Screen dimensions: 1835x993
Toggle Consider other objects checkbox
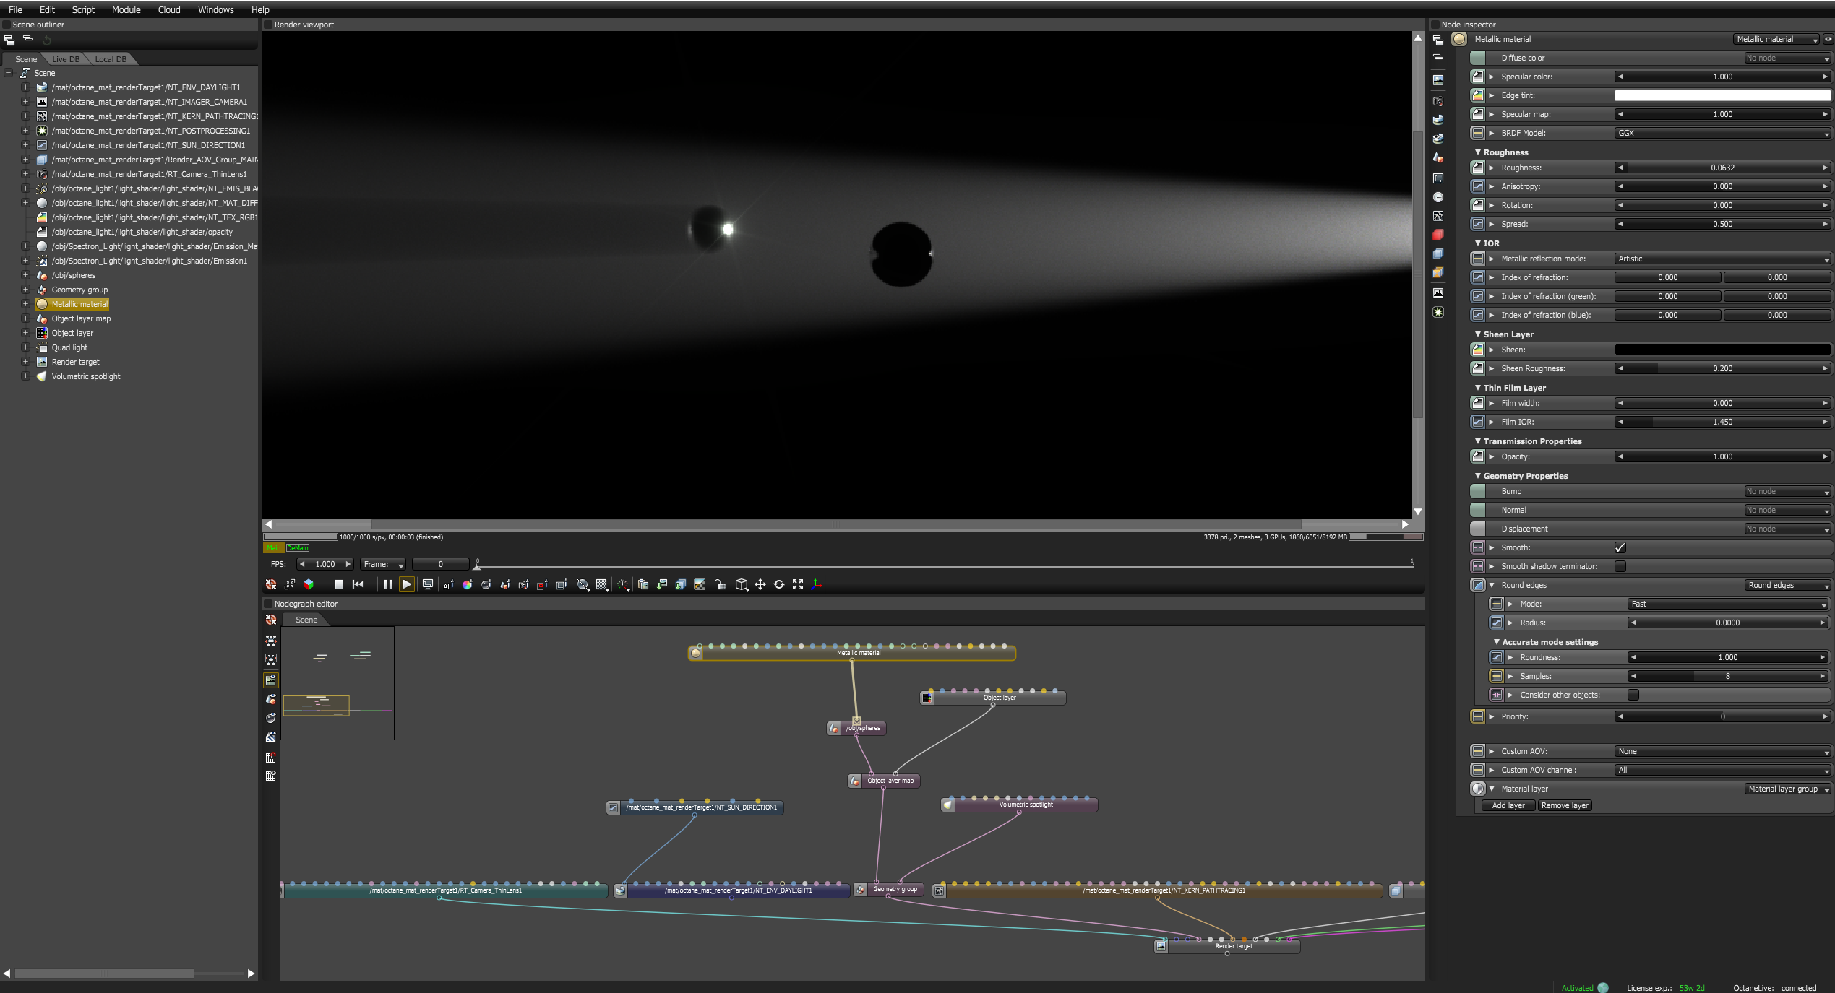click(1633, 695)
